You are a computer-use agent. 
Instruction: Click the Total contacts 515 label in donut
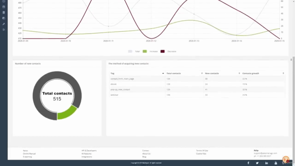(57, 96)
